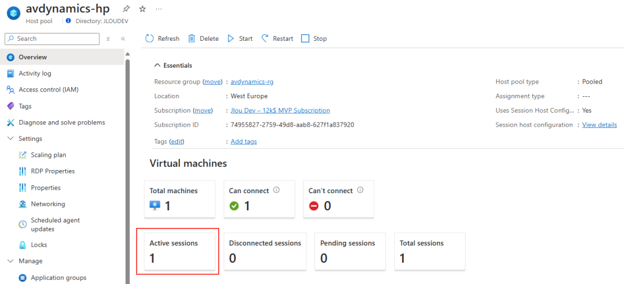The height and width of the screenshot is (284, 624).
Task: Click the Pending sessions tile
Action: point(350,251)
